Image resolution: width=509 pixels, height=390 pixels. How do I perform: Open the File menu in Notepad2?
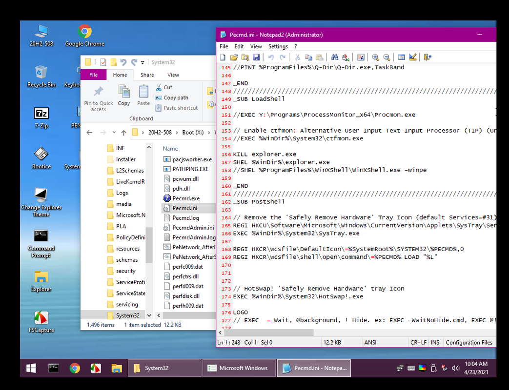pyautogui.click(x=224, y=46)
